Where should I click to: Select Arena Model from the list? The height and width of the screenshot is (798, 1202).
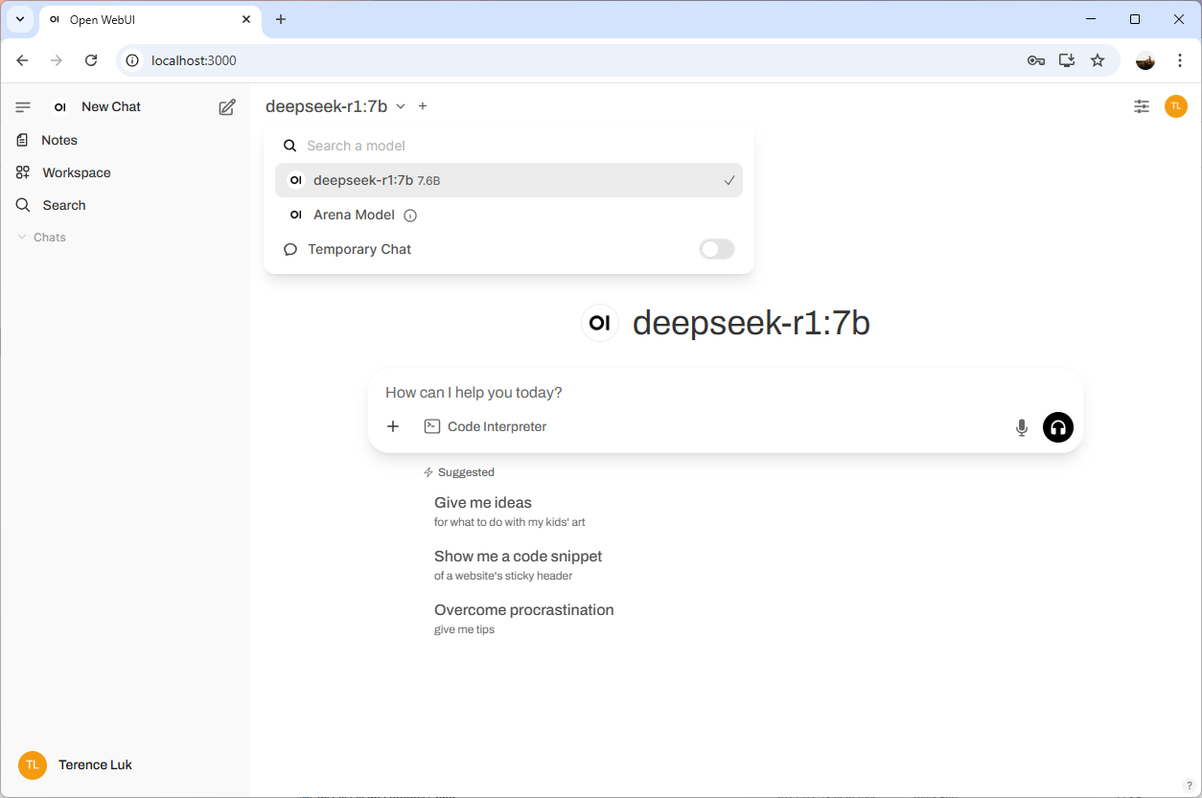(x=354, y=216)
